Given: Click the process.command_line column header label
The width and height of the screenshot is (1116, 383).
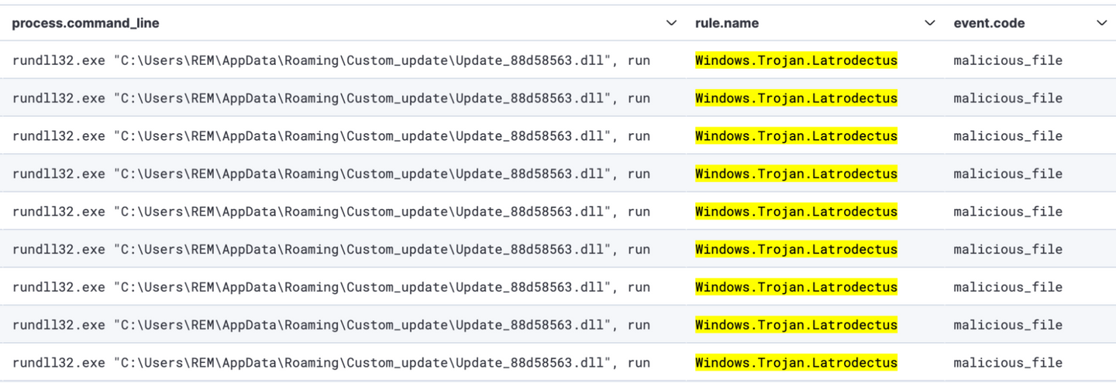Looking at the screenshot, I should pos(85,23).
